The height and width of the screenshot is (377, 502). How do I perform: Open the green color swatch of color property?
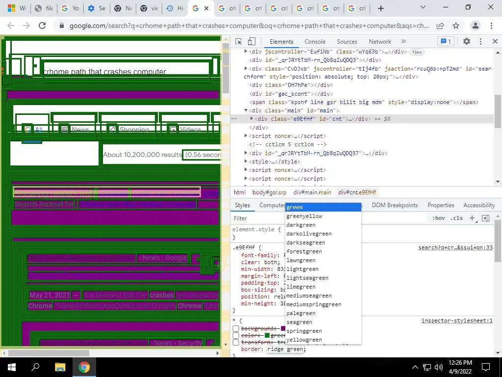pyautogui.click(x=267, y=335)
